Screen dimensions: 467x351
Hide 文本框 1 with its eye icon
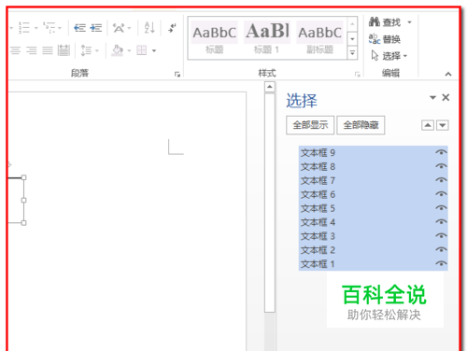(441, 263)
